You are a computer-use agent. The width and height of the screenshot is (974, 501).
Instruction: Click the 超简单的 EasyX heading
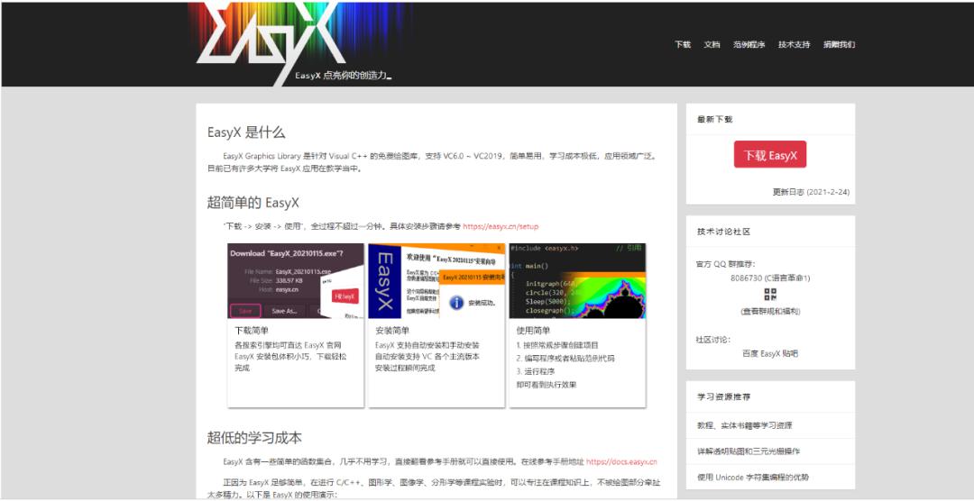pyautogui.click(x=253, y=203)
